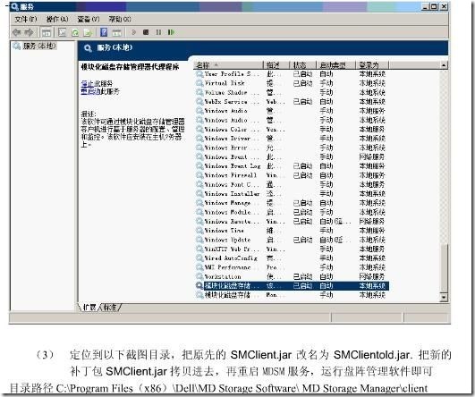Click the 停止此服务 link

(x=97, y=83)
